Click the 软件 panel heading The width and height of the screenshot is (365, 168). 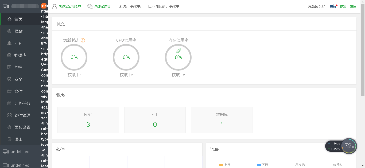[x=60, y=149]
